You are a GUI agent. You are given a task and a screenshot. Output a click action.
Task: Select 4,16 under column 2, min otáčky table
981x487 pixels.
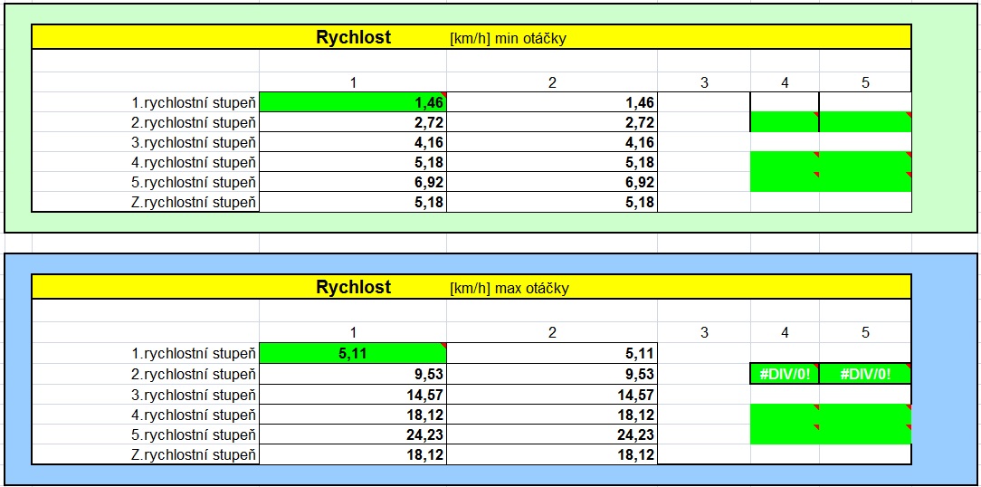[552, 142]
